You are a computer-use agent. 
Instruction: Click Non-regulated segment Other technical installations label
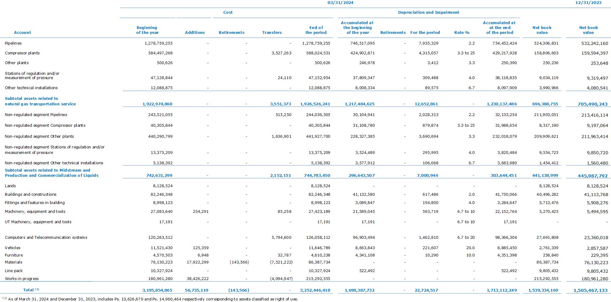coord(54,163)
